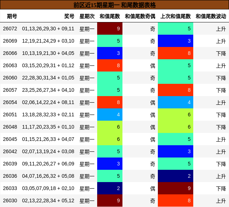
Task: Select winning numbers 03,15,20,29,31 + 01,12
Action: click(48, 65)
